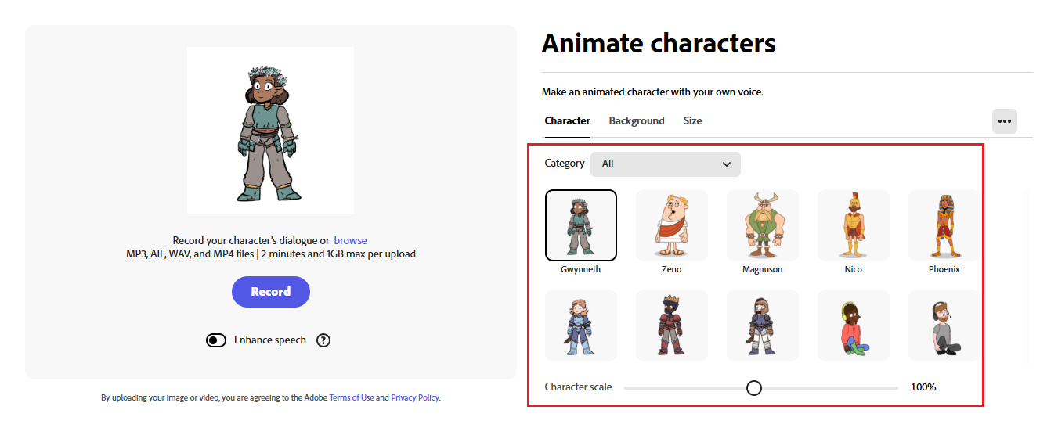Click the Enhance speech help icon
The image size is (1058, 428).
click(x=323, y=340)
